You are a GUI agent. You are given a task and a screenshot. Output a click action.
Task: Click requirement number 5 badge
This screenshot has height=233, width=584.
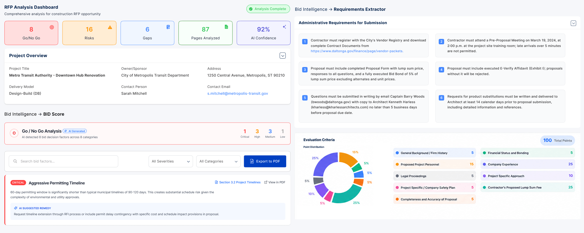305,98
